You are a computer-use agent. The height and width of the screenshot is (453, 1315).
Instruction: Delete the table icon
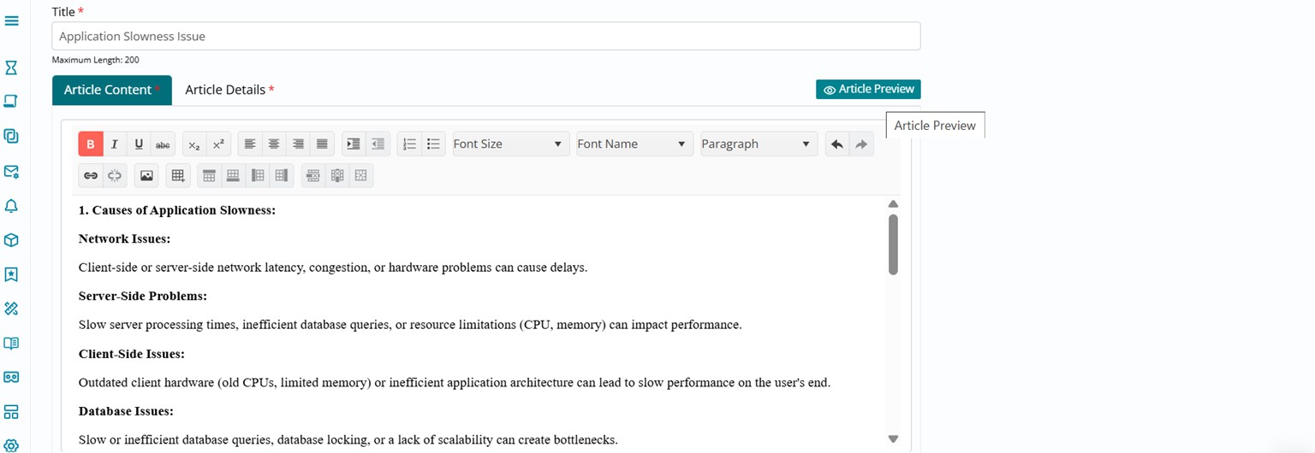pyautogui.click(x=361, y=175)
